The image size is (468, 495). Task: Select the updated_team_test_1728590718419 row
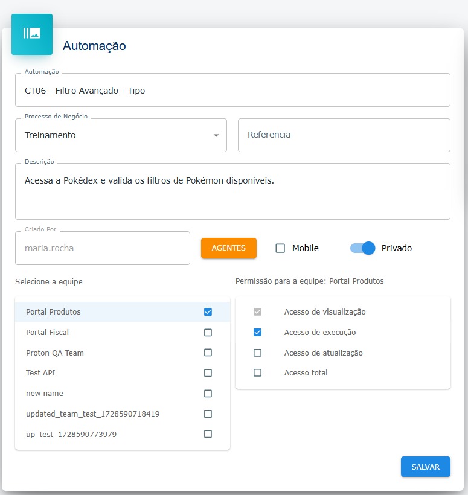coord(123,414)
